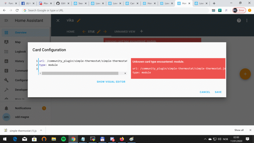Viewport: 254px width, 143px height.
Task: Save the card configuration
Action: [218, 92]
